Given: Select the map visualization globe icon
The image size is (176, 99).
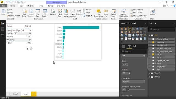Looking at the screenshot, I should [x=133, y=35].
